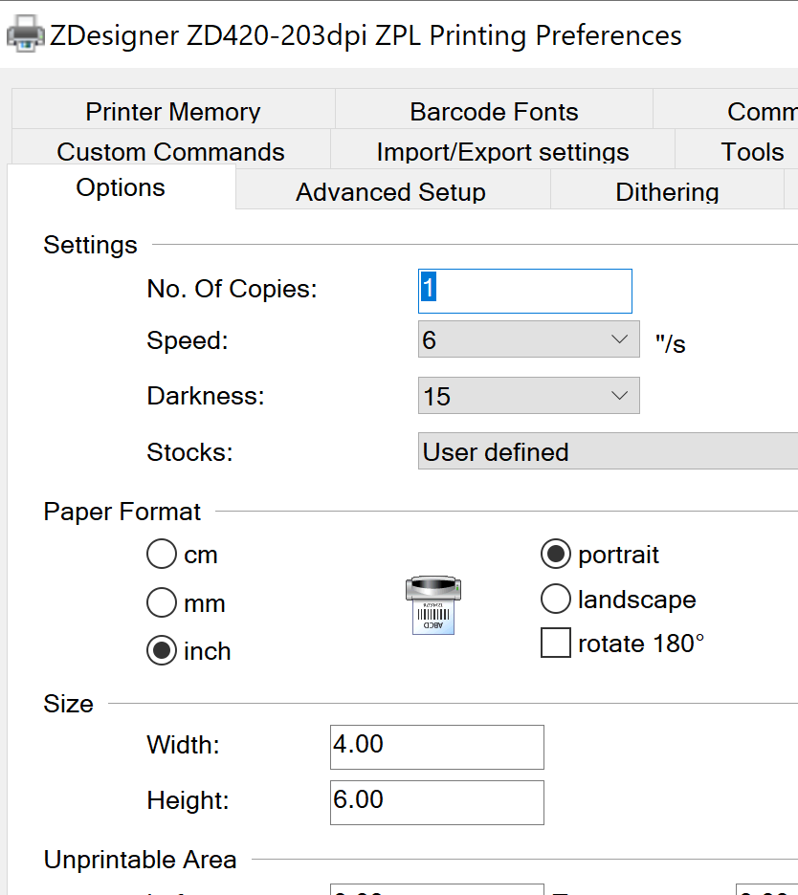Switch to the Tools tab

point(752,151)
